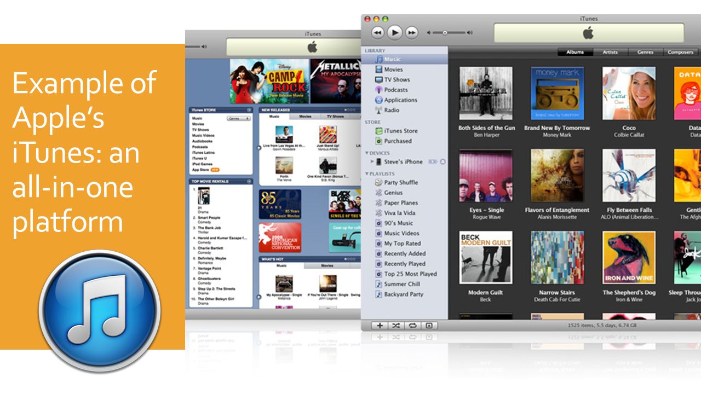Screen dimensions: 701x394
Task: Open the Summer Chill playlist icon
Action: (379, 284)
